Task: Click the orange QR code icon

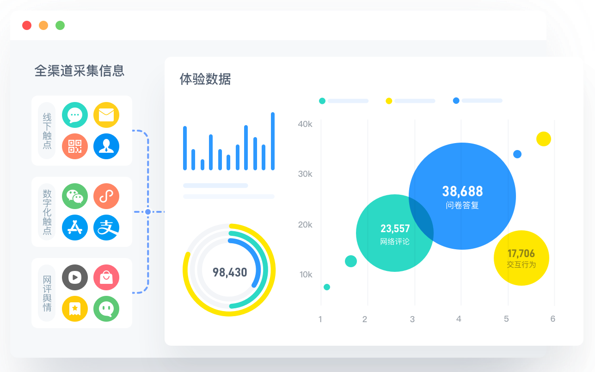Action: coord(75,146)
